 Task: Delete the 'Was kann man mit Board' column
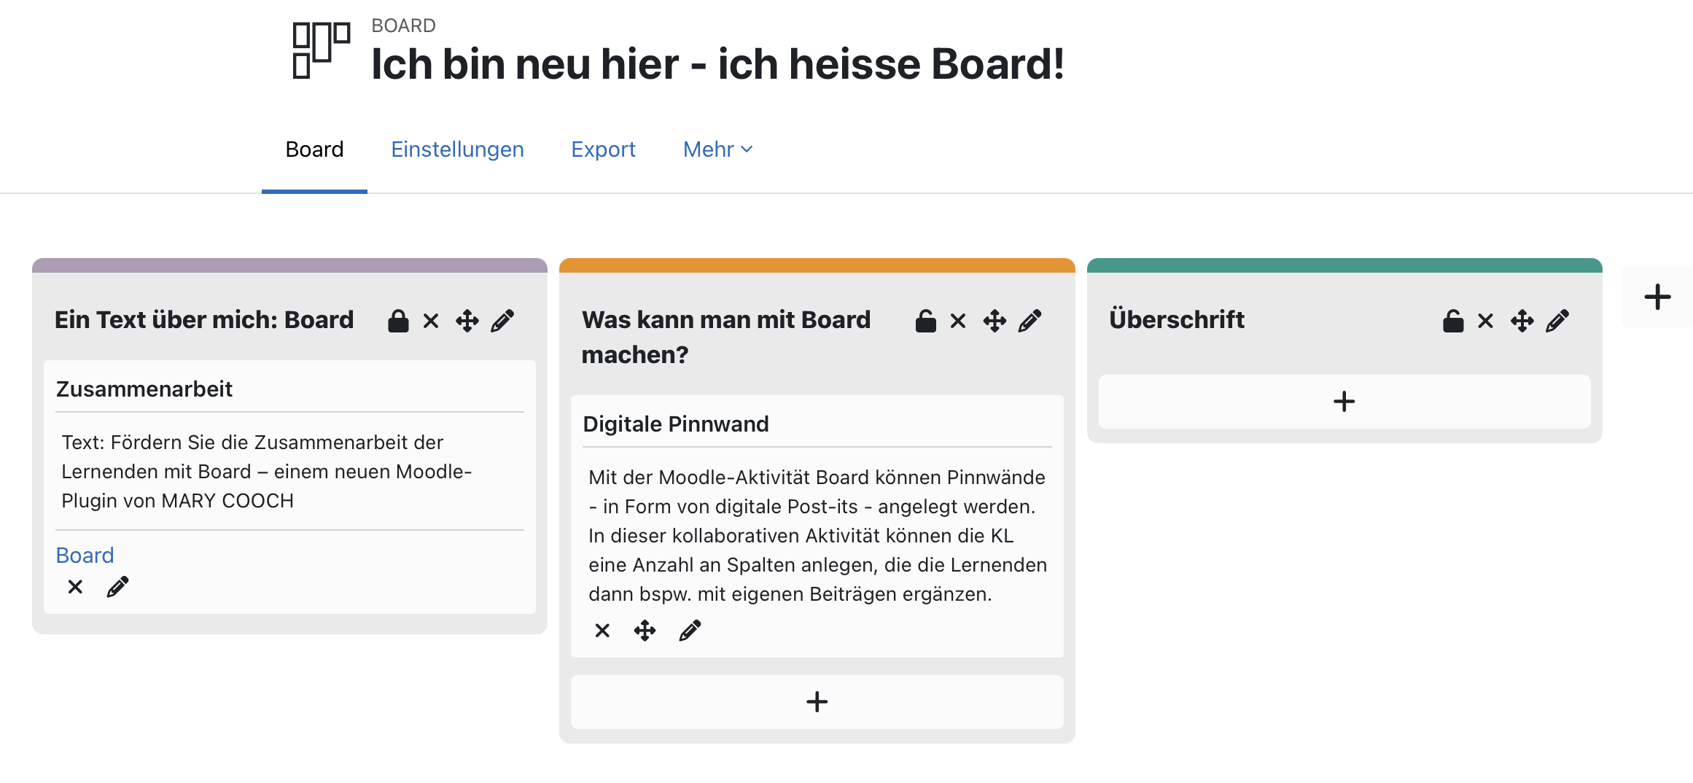958,321
